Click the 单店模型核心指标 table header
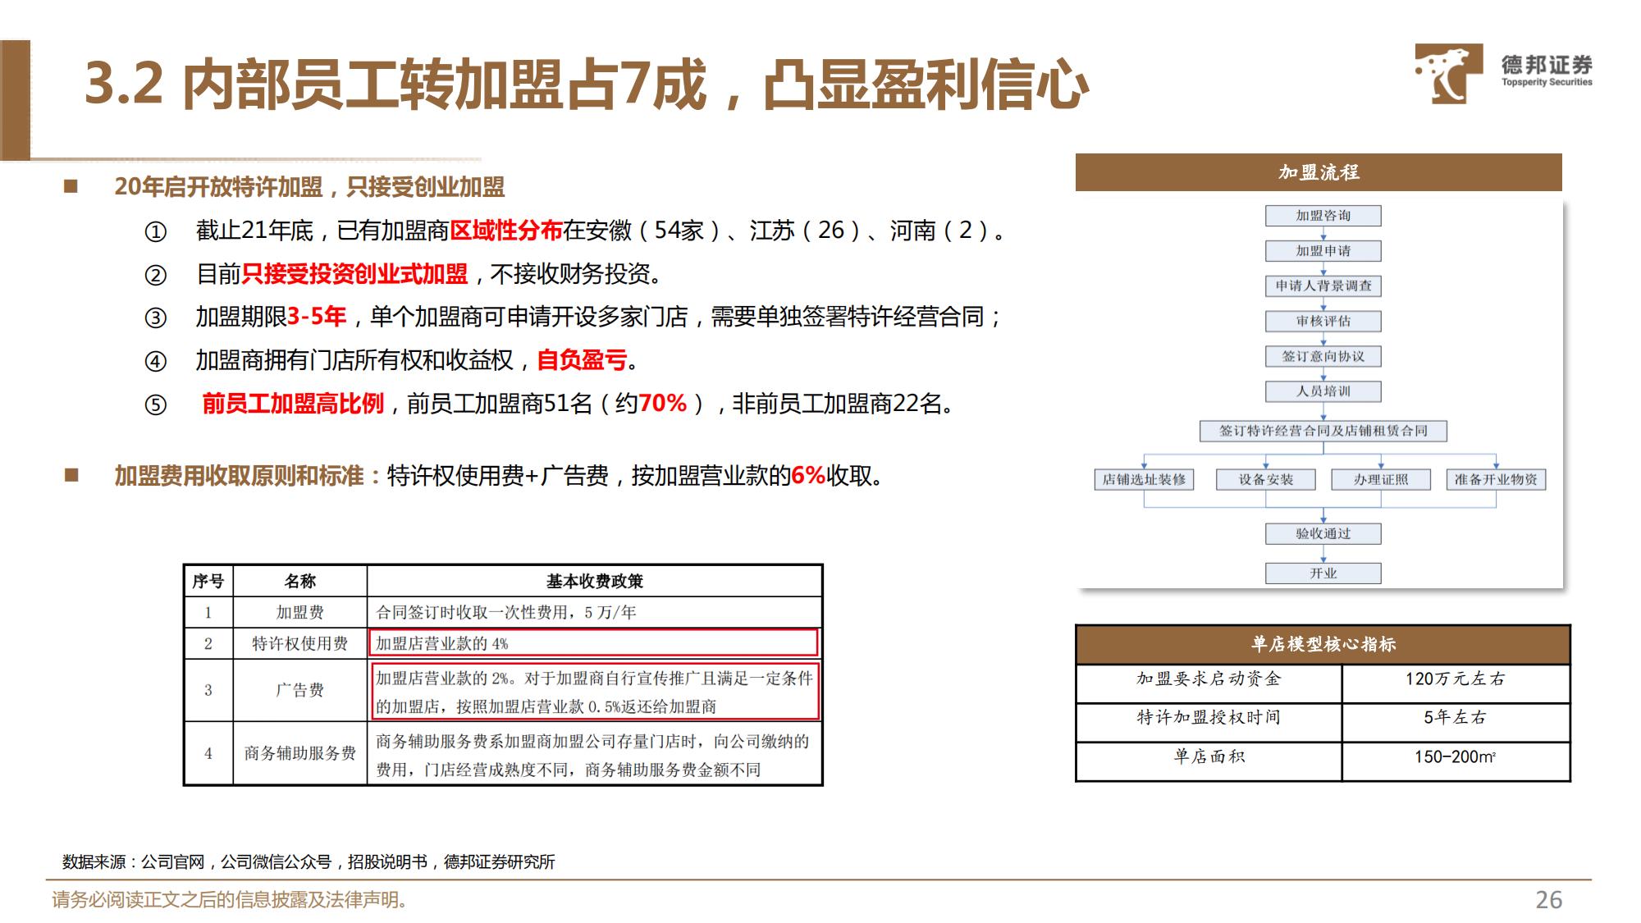 [1323, 644]
